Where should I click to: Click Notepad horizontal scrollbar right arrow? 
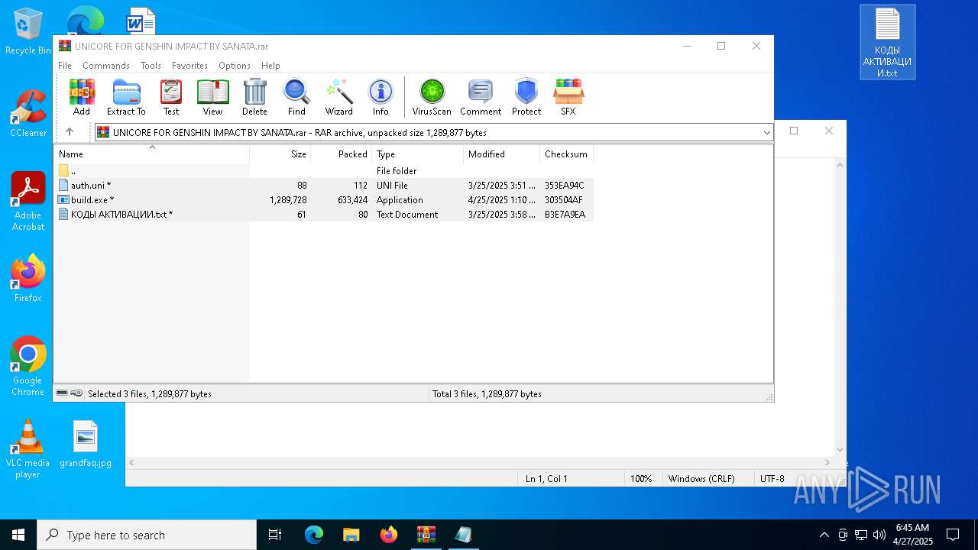(x=827, y=463)
